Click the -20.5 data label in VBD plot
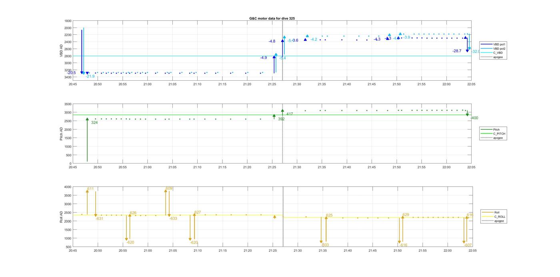560x277 pixels. (x=72, y=73)
